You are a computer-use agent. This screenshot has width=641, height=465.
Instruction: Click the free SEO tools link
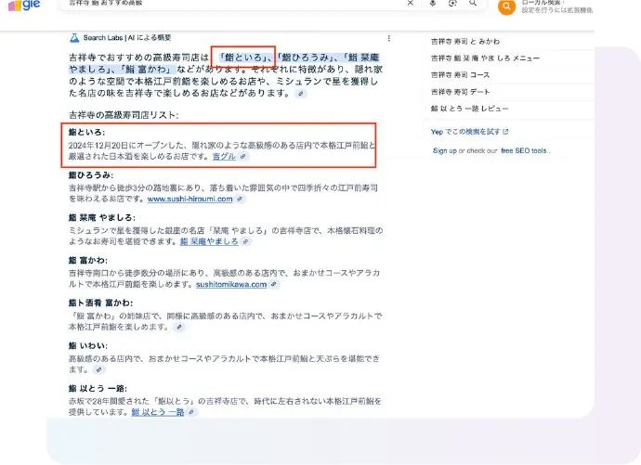tap(524, 150)
